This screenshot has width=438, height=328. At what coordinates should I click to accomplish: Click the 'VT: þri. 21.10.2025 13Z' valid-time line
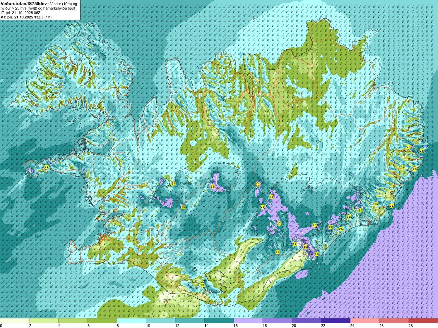(21, 17)
